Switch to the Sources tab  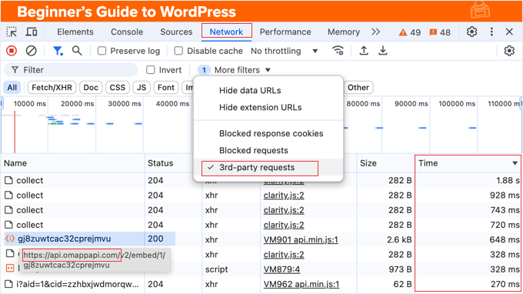coord(176,32)
